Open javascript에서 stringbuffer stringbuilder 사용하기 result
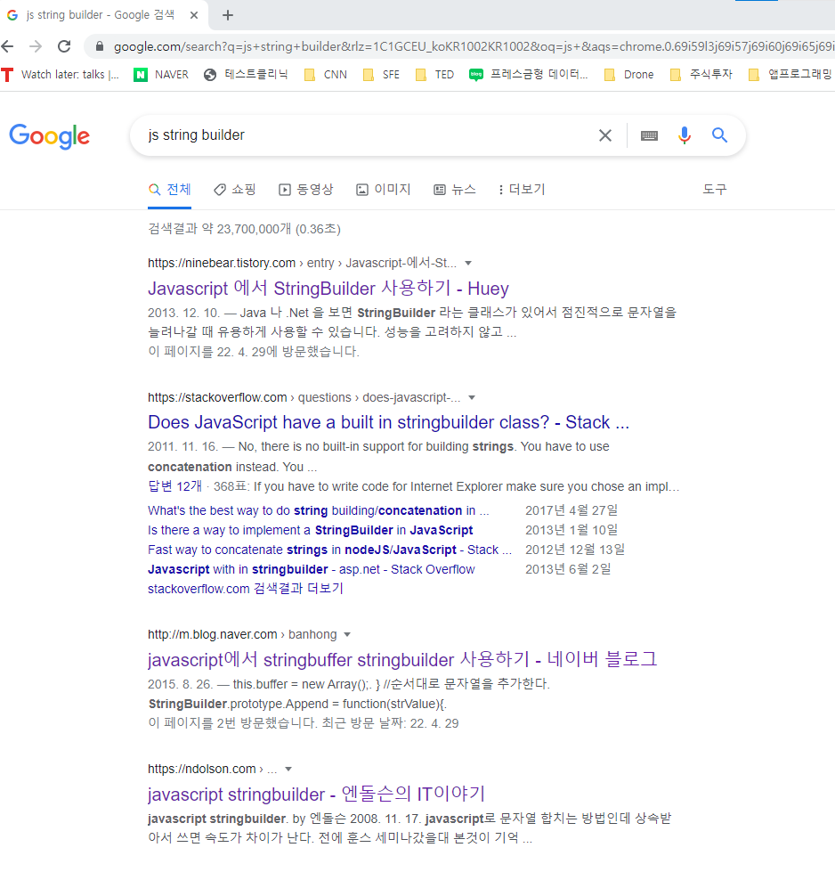 (402, 659)
